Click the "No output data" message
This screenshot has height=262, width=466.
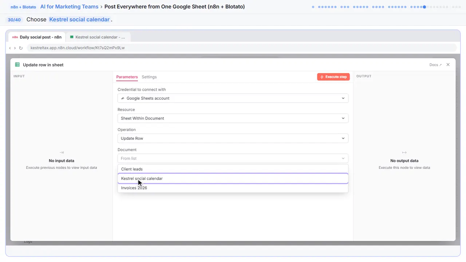pyautogui.click(x=404, y=160)
